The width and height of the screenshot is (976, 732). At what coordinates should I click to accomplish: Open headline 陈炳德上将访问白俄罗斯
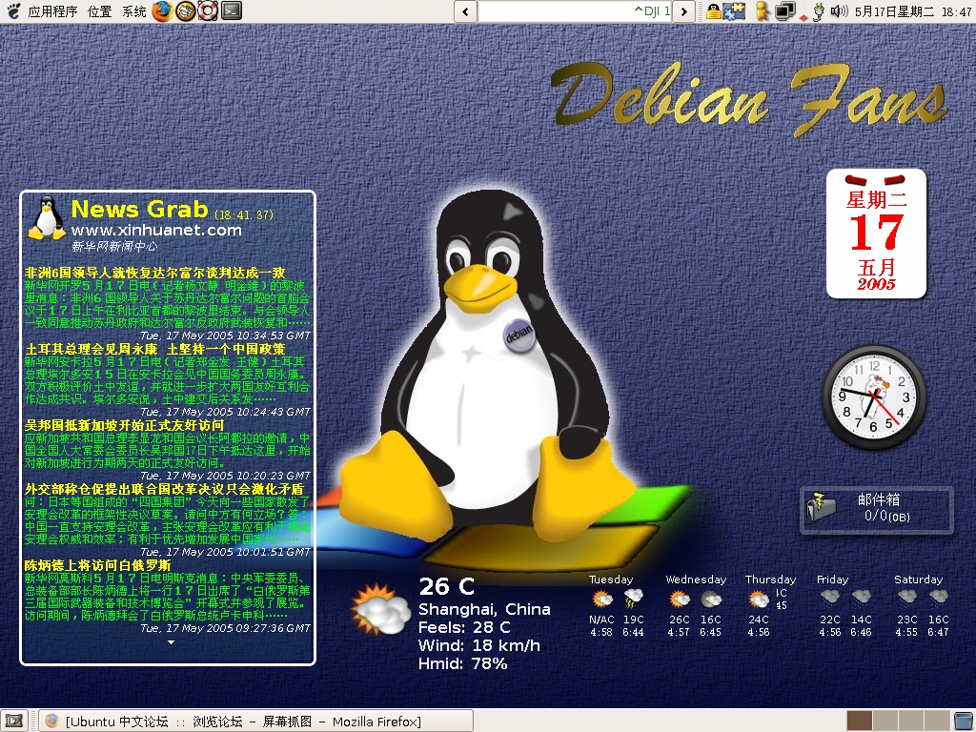click(x=97, y=565)
